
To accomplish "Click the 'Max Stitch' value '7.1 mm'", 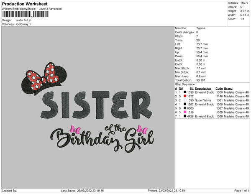I will pos(201,68).
